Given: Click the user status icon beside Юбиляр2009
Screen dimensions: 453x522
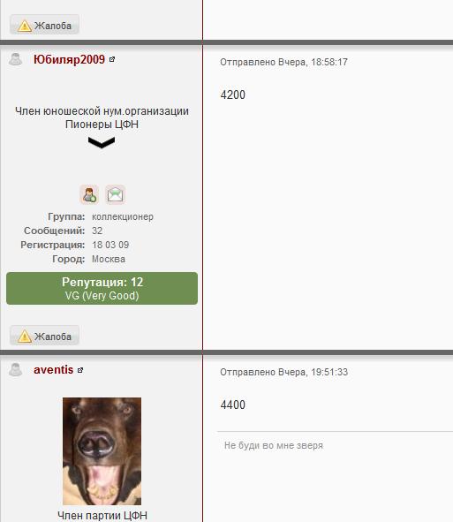Looking at the screenshot, I should 15,59.
